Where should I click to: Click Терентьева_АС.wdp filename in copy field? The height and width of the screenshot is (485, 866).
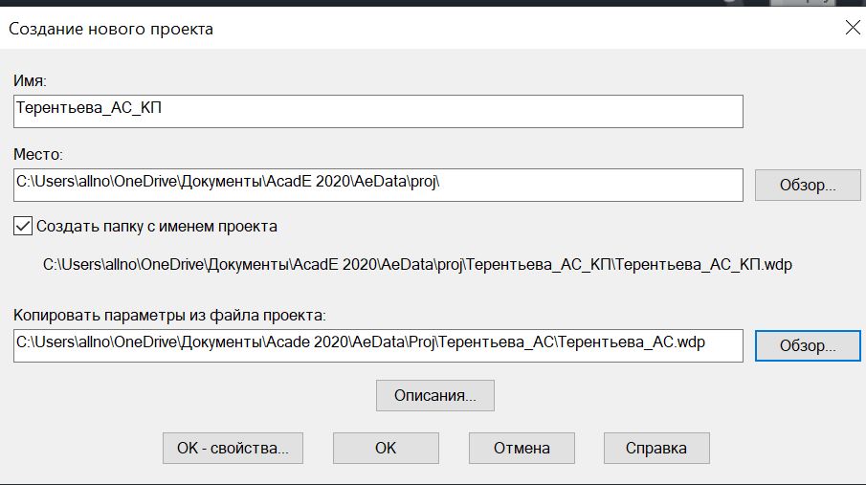[632, 342]
